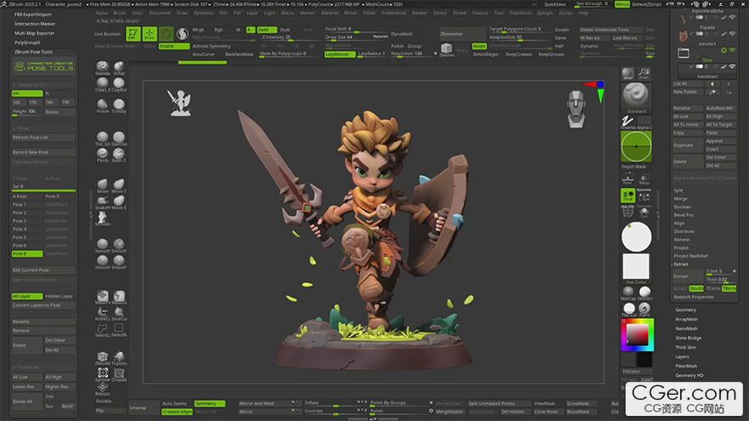Toggle the Enable button under Live Boolean

(x=174, y=46)
